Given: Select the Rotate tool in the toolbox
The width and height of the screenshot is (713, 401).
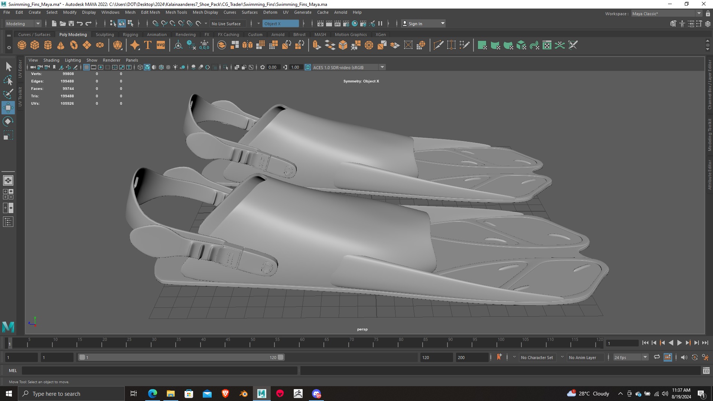Looking at the screenshot, I should (x=8, y=121).
